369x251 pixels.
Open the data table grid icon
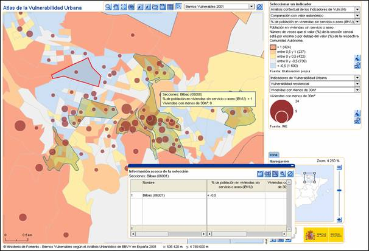tap(170, 7)
